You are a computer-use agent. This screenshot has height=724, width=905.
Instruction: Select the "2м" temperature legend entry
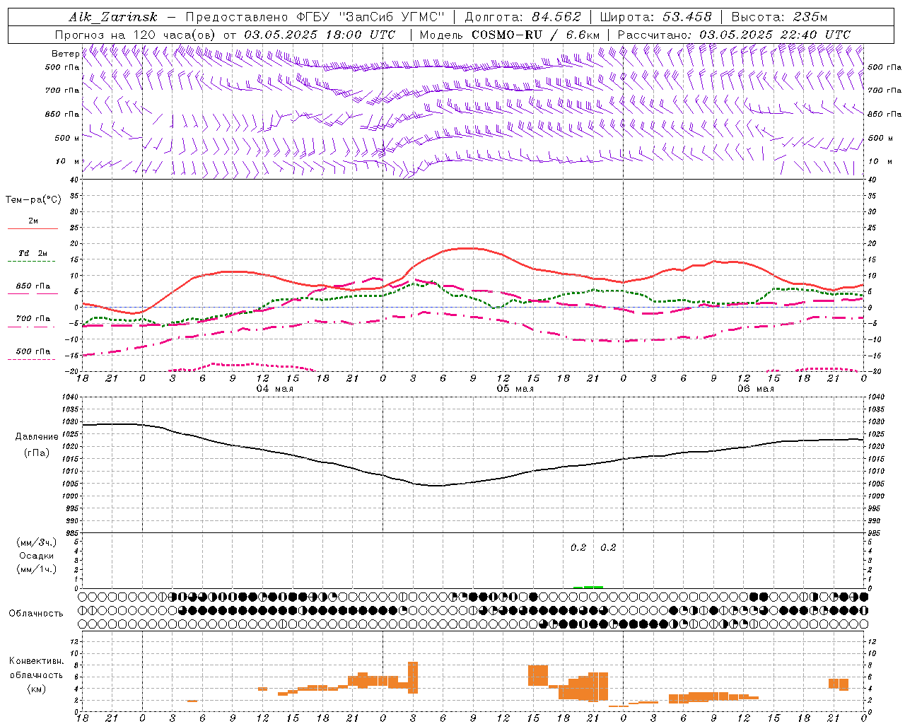pos(33,221)
